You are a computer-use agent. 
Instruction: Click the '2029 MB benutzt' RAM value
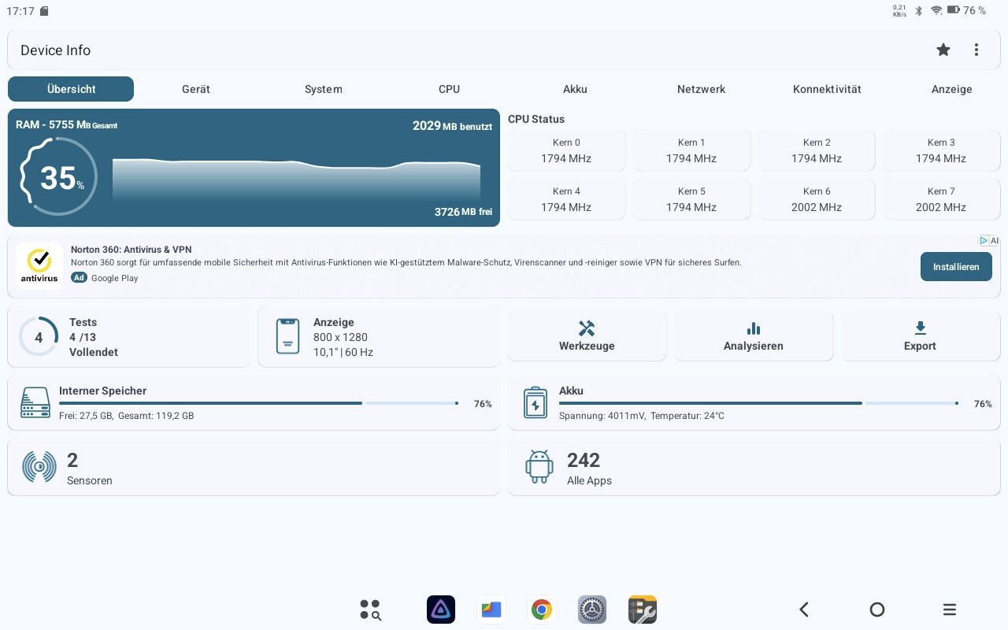click(x=452, y=126)
